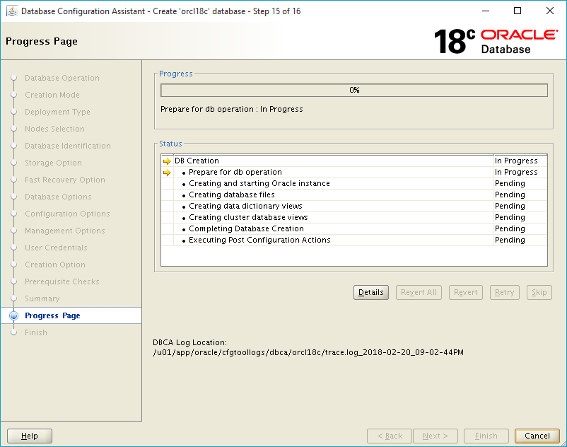This screenshot has height=447, width=567.
Task: Select Prerequisite Checks step in sidebar
Action: point(62,282)
